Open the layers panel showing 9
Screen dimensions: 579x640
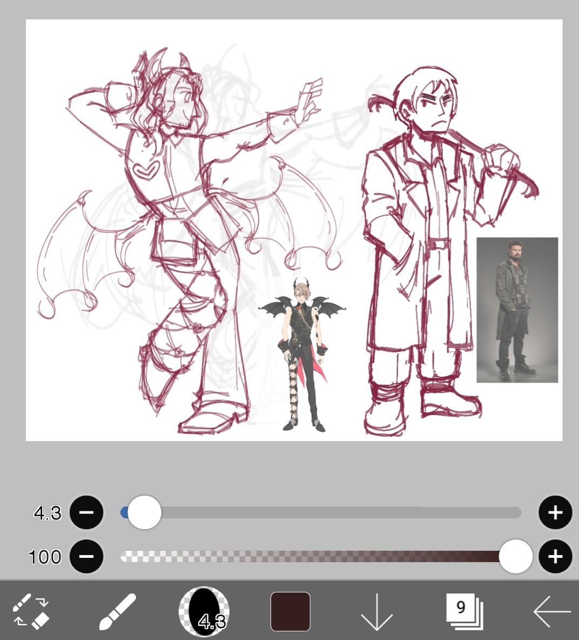coord(464,611)
